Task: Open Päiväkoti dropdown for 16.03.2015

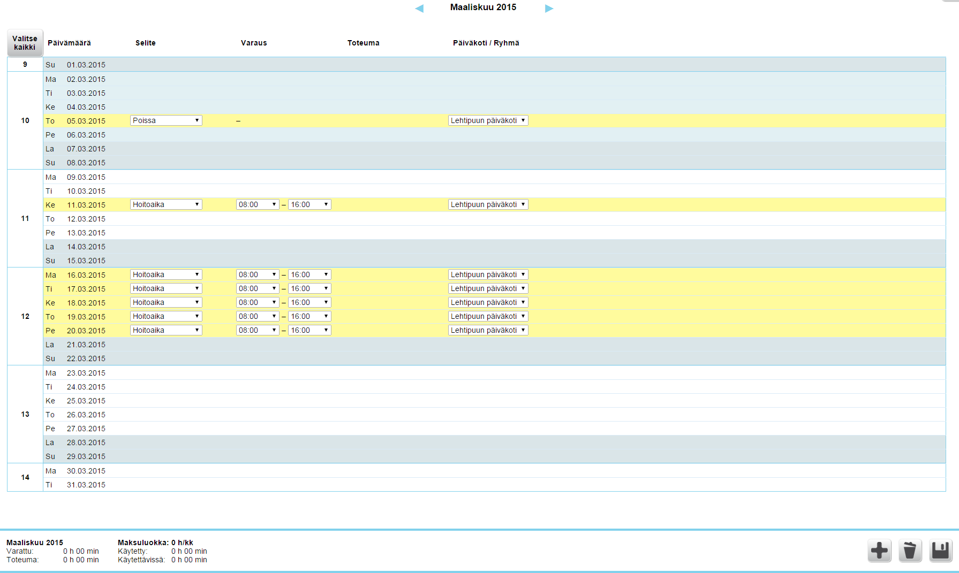Action: [488, 274]
